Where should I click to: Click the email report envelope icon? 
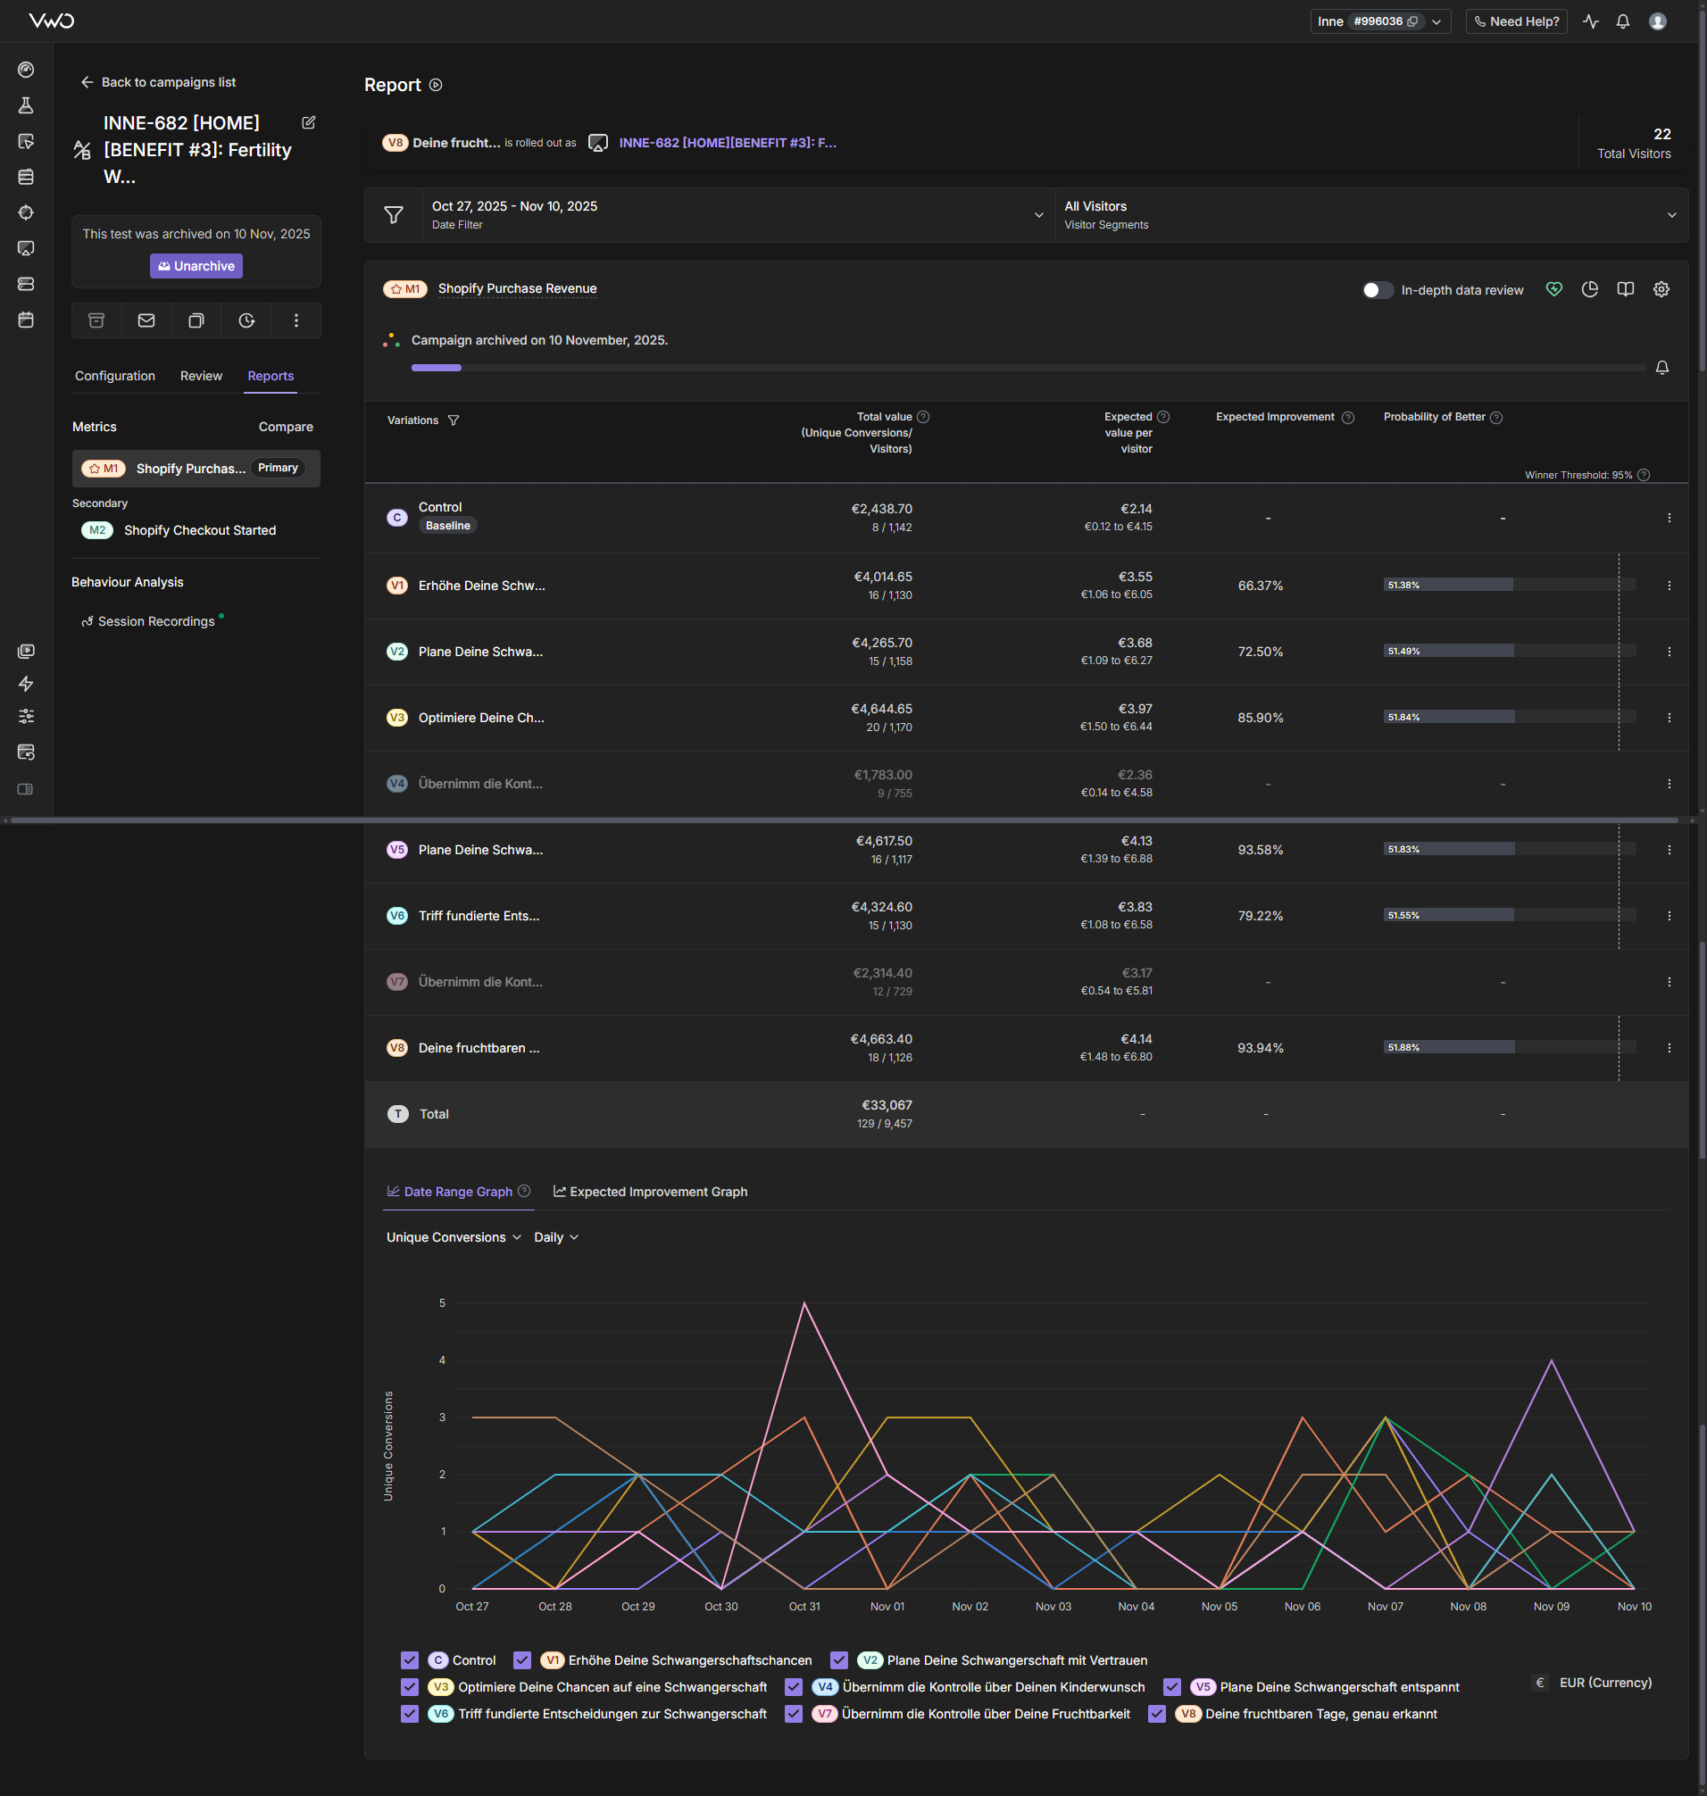(x=146, y=320)
